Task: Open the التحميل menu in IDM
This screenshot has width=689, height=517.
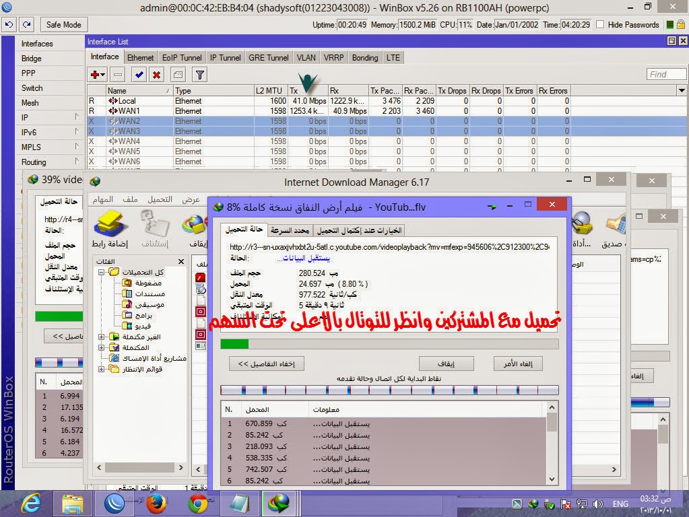Action: pos(160,199)
